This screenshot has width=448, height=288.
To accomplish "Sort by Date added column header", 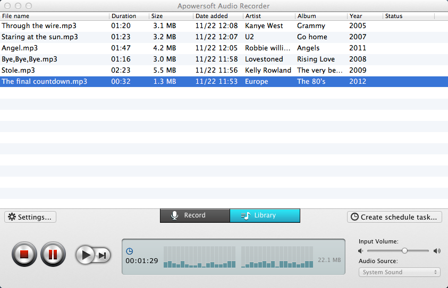I will click(x=217, y=16).
